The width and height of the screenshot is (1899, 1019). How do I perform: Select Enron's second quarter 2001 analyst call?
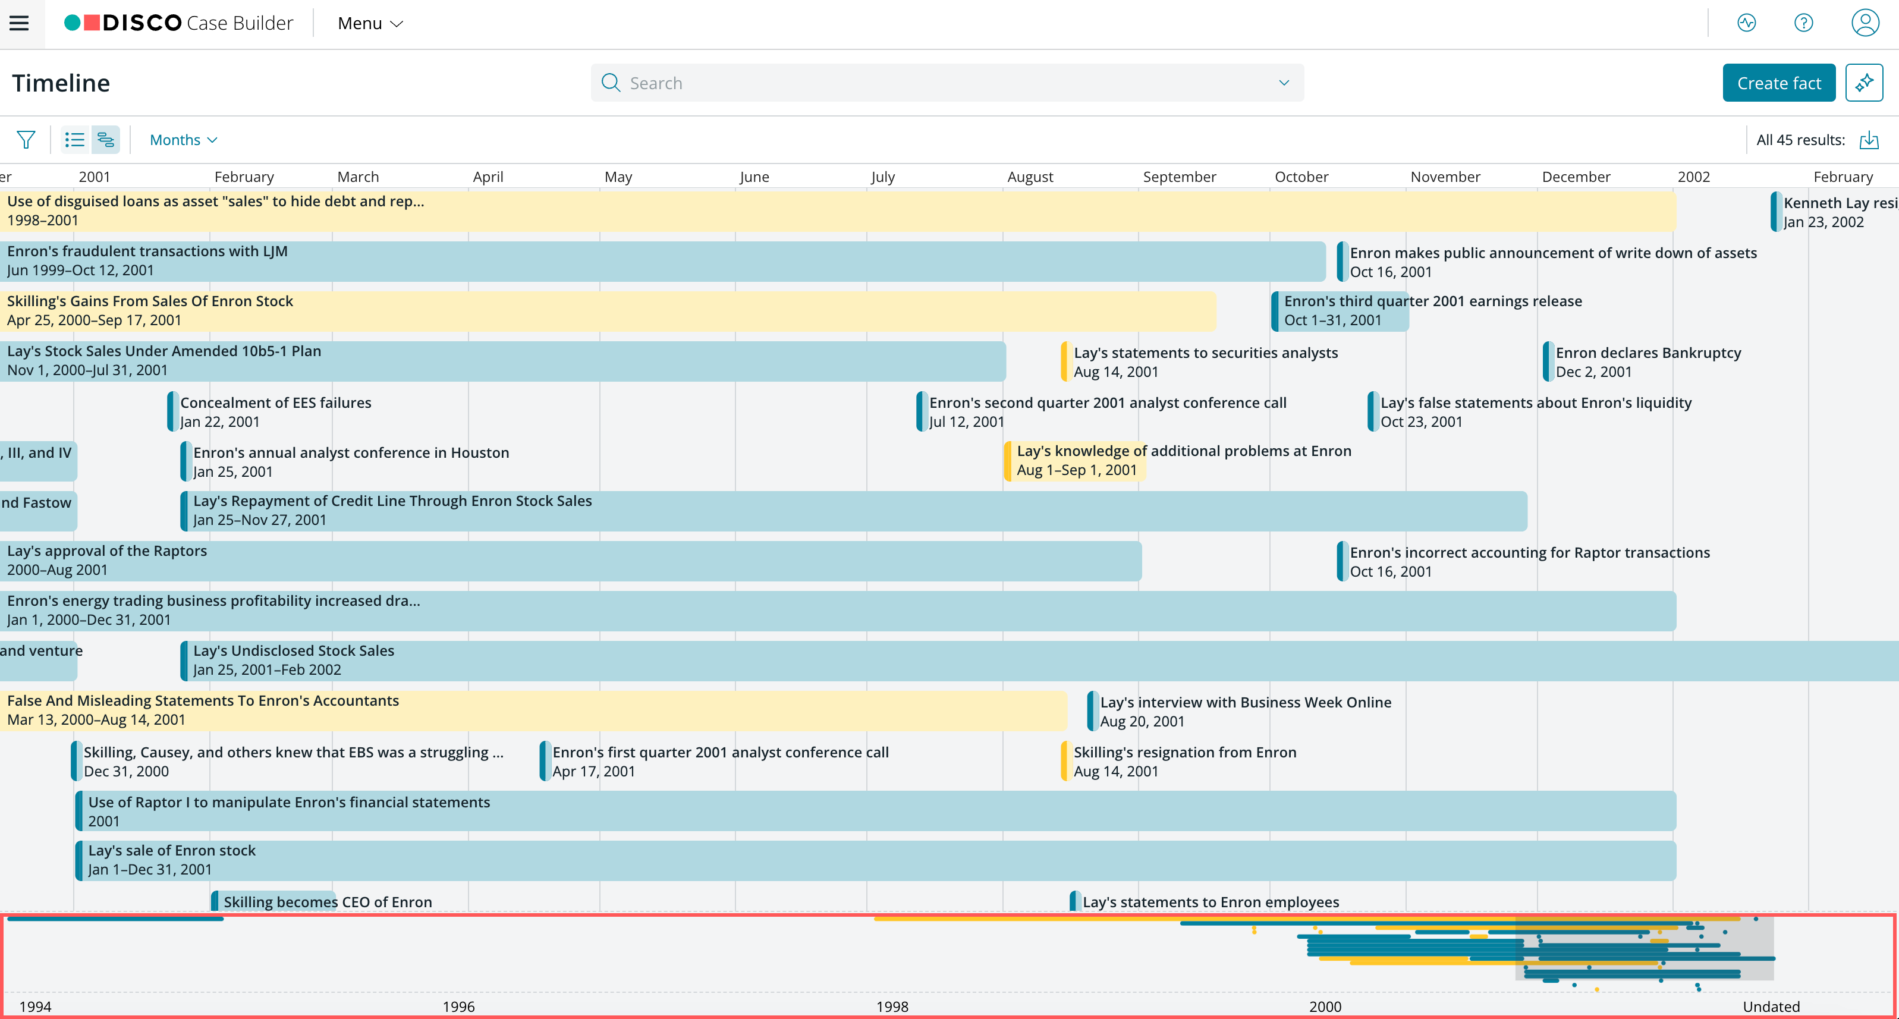pos(1102,412)
